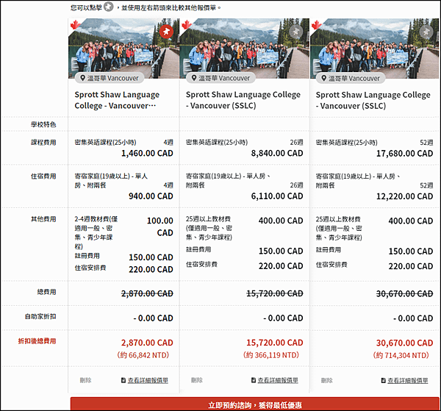Open the detailed quote for the 52-week plan
Image resolution: width=441 pixels, height=411 pixels.
pyautogui.click(x=408, y=380)
